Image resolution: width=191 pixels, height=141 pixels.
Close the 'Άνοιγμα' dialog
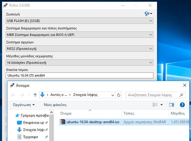(x=185, y=85)
